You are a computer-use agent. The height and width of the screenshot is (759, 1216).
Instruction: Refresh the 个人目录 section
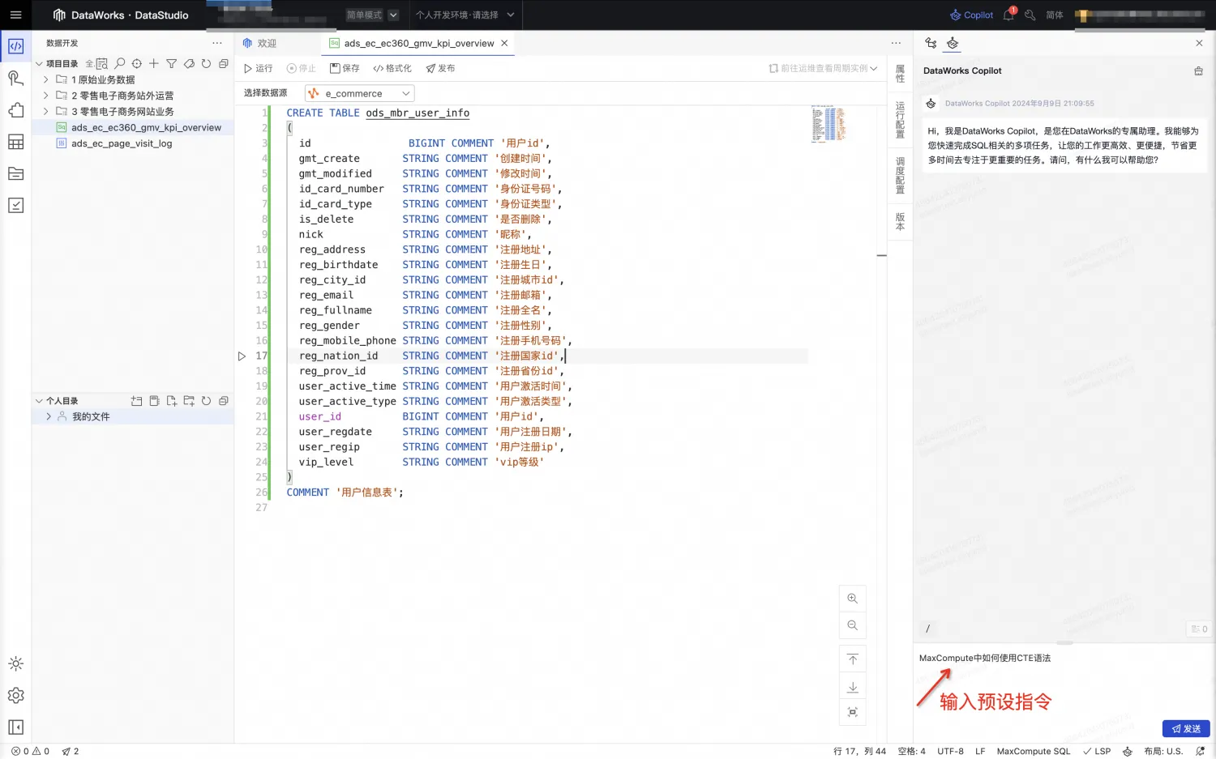[206, 401]
